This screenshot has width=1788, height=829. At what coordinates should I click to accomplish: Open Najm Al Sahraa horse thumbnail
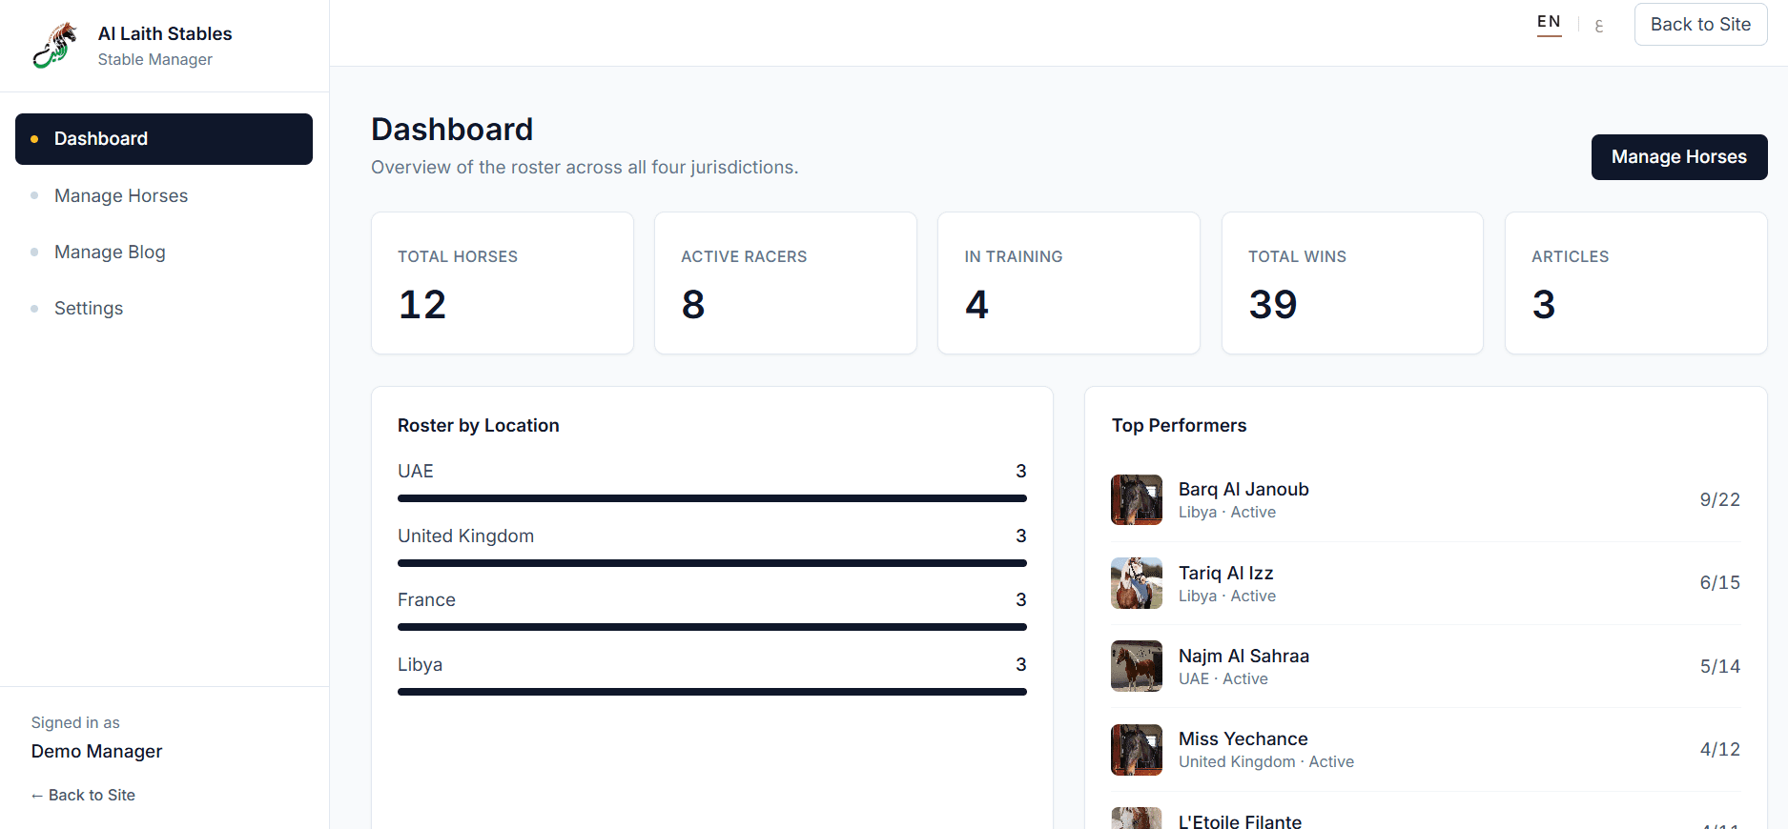[1137, 666]
